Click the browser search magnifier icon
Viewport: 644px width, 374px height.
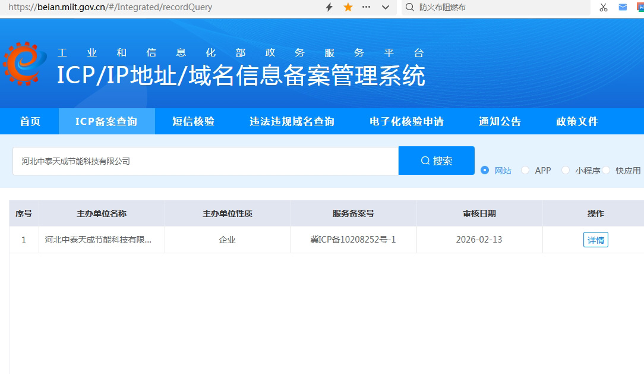(409, 7)
